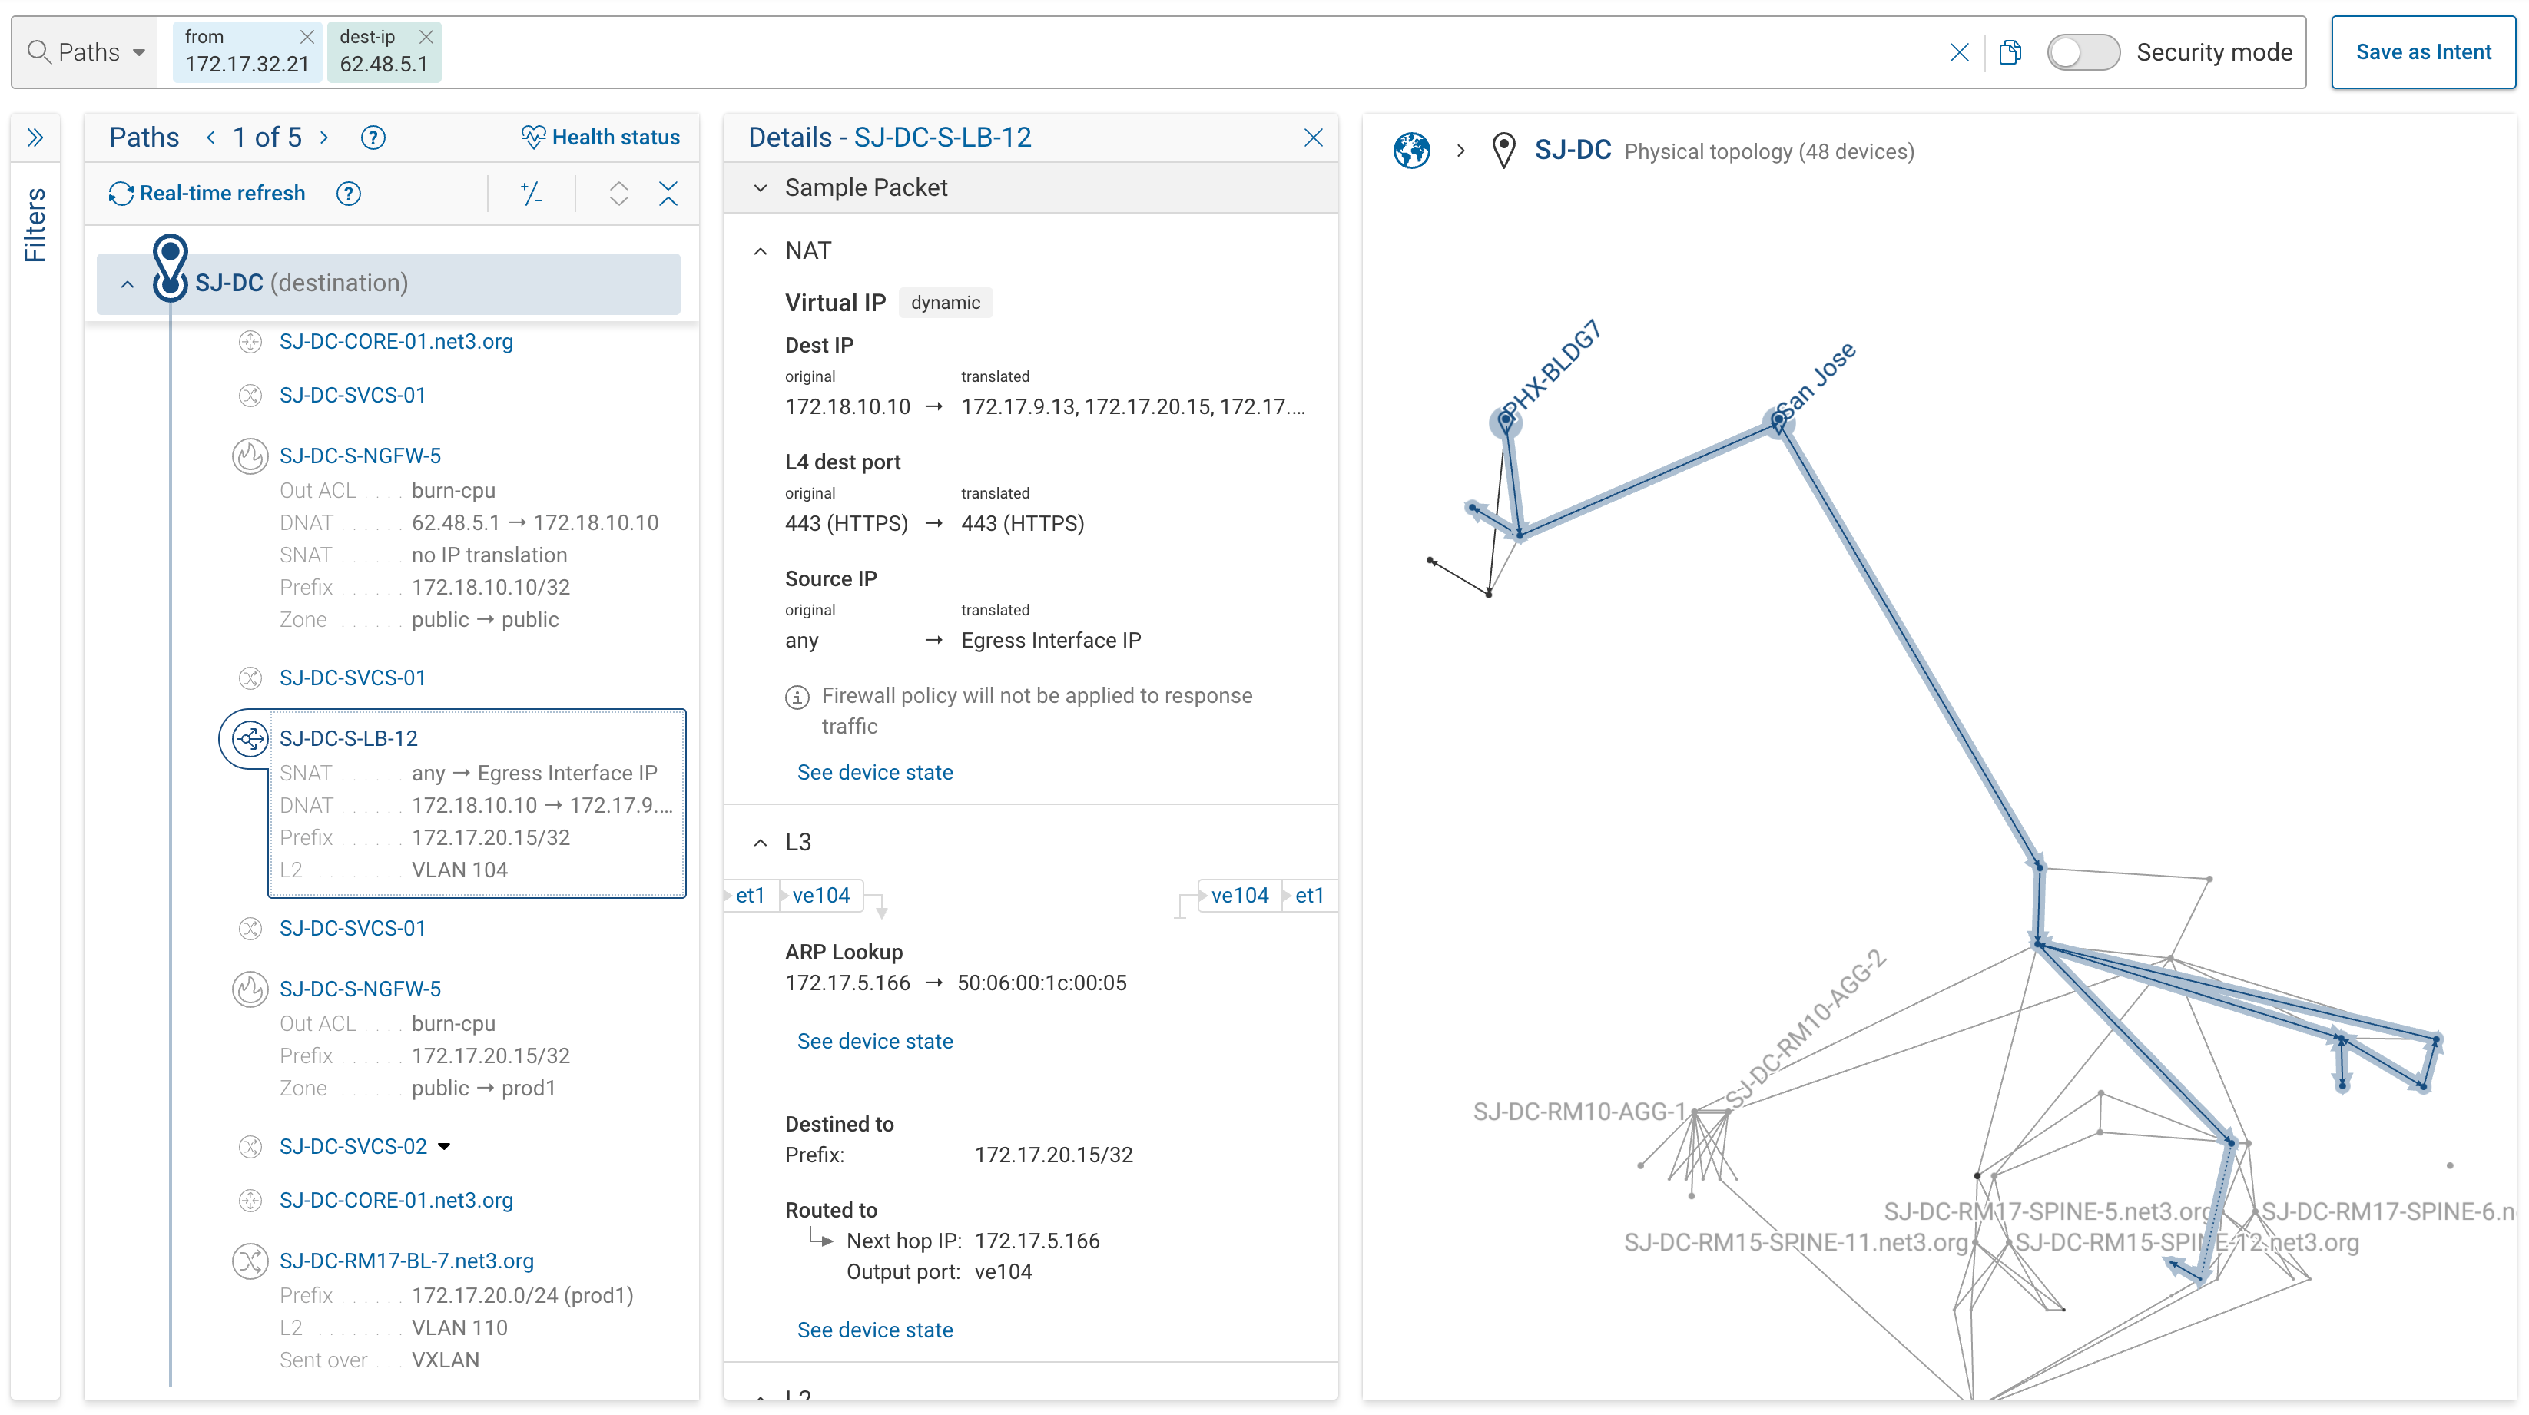Click egress et1 interface tag
Viewport: 2529px width, 1415px height.
(1310, 896)
